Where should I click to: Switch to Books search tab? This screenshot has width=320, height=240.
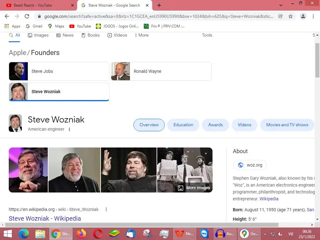click(x=91, y=35)
